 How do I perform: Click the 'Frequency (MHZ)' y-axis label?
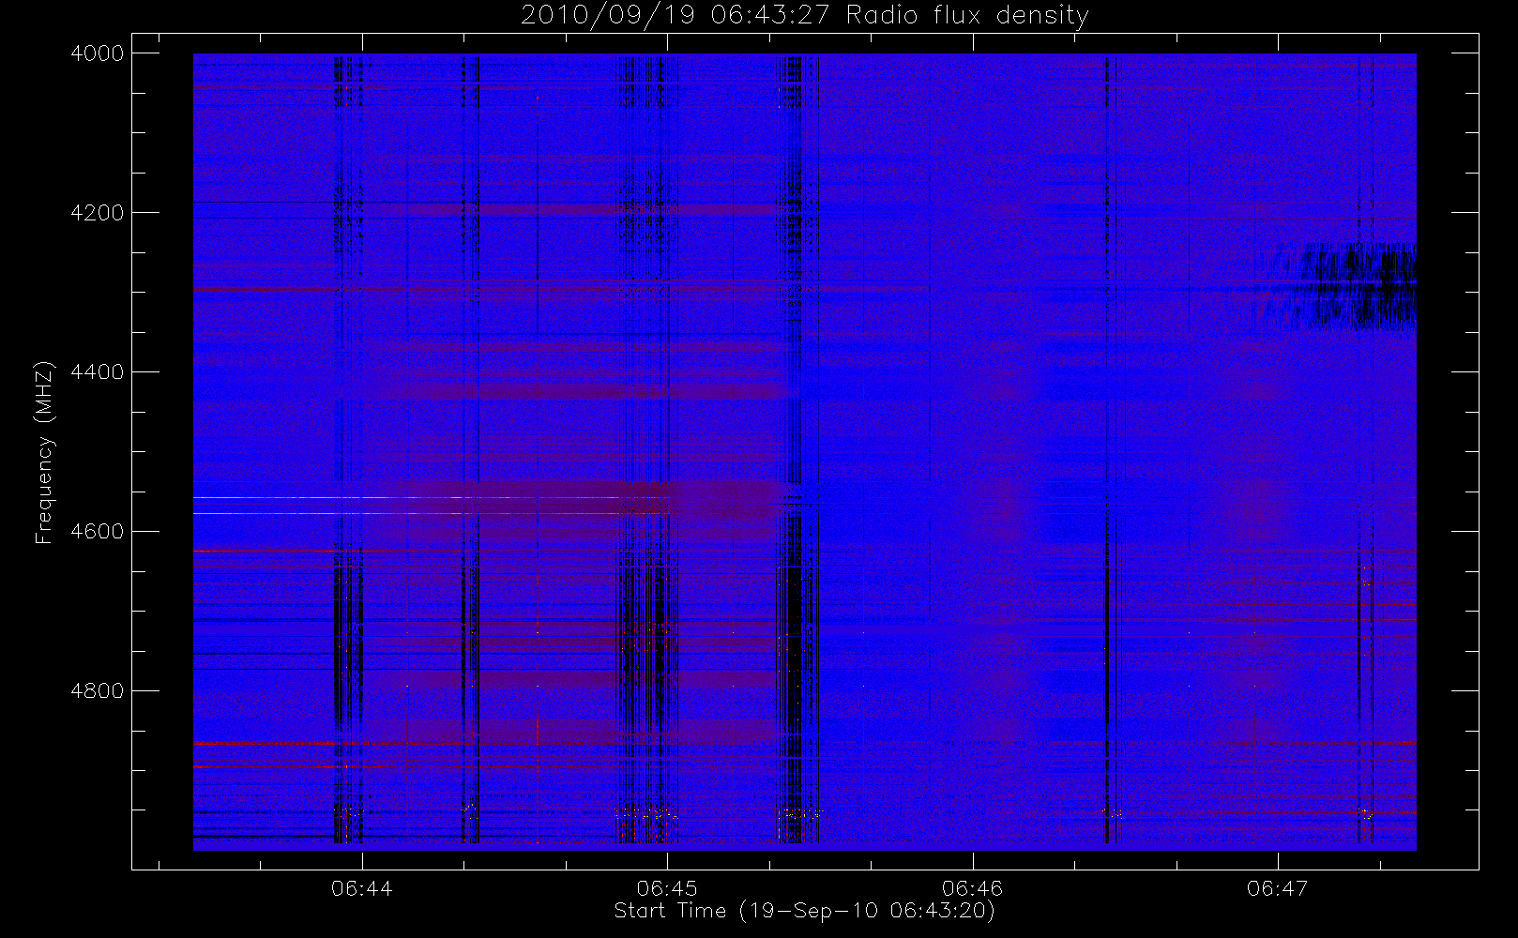[x=44, y=452]
